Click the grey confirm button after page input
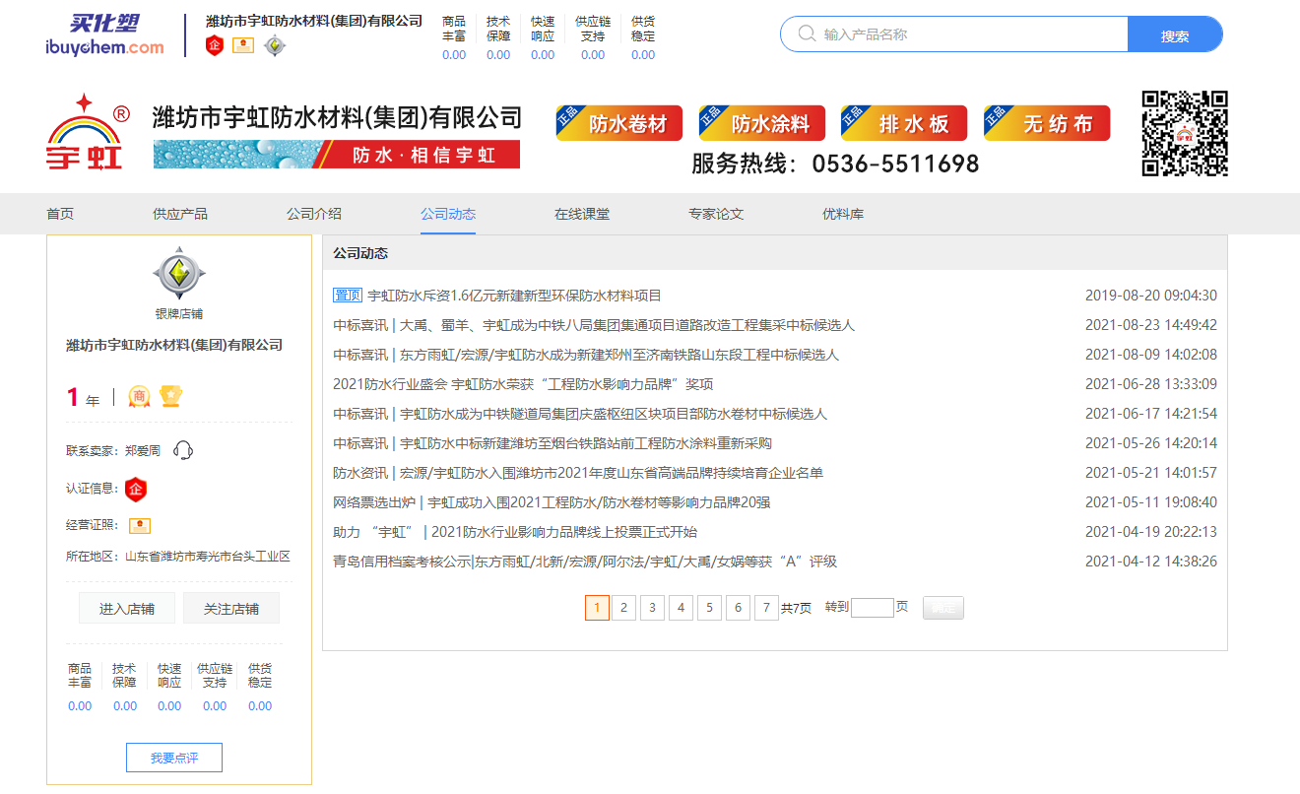Viewport: 1300px width, 794px height. (x=943, y=608)
